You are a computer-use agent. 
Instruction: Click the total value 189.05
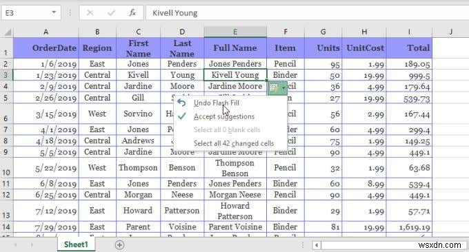(x=409, y=64)
